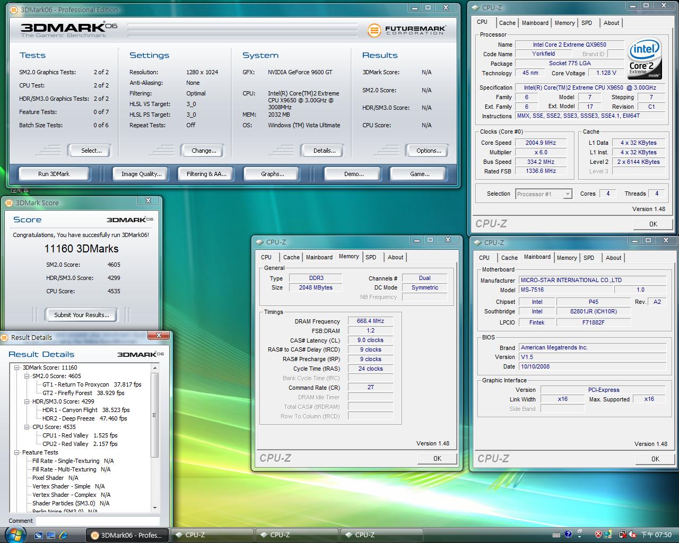This screenshot has width=679, height=543.
Task: Open the Windows Start orb
Action: (15, 534)
